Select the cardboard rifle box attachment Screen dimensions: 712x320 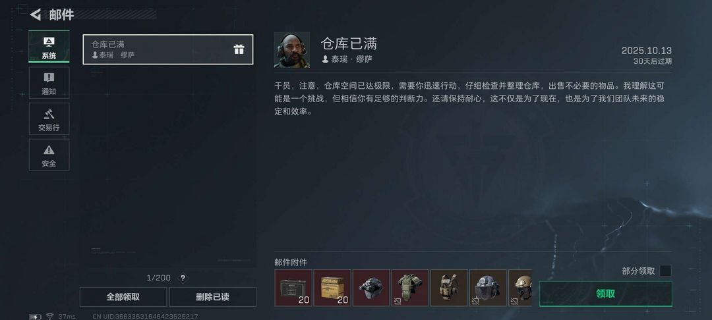tap(332, 288)
